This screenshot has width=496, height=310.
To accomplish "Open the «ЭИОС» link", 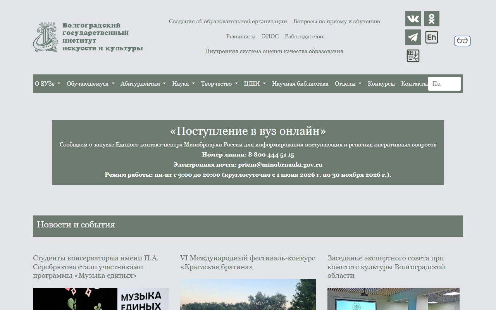I will pos(270,36).
